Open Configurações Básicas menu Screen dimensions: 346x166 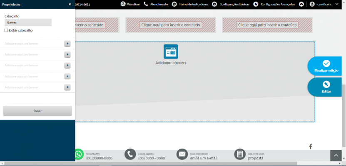coord(231,4)
